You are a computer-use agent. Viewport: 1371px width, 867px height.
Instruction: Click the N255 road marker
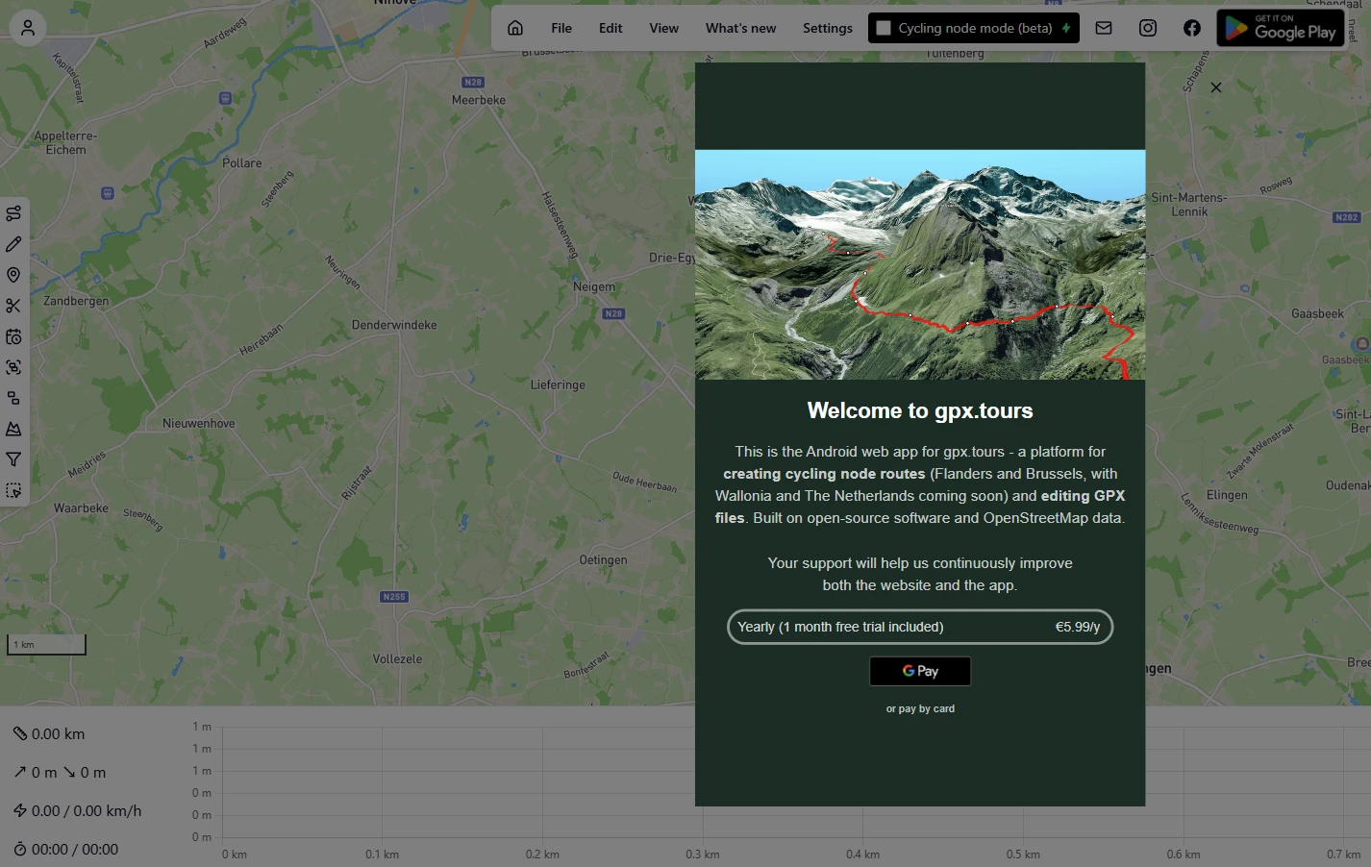pos(394,597)
